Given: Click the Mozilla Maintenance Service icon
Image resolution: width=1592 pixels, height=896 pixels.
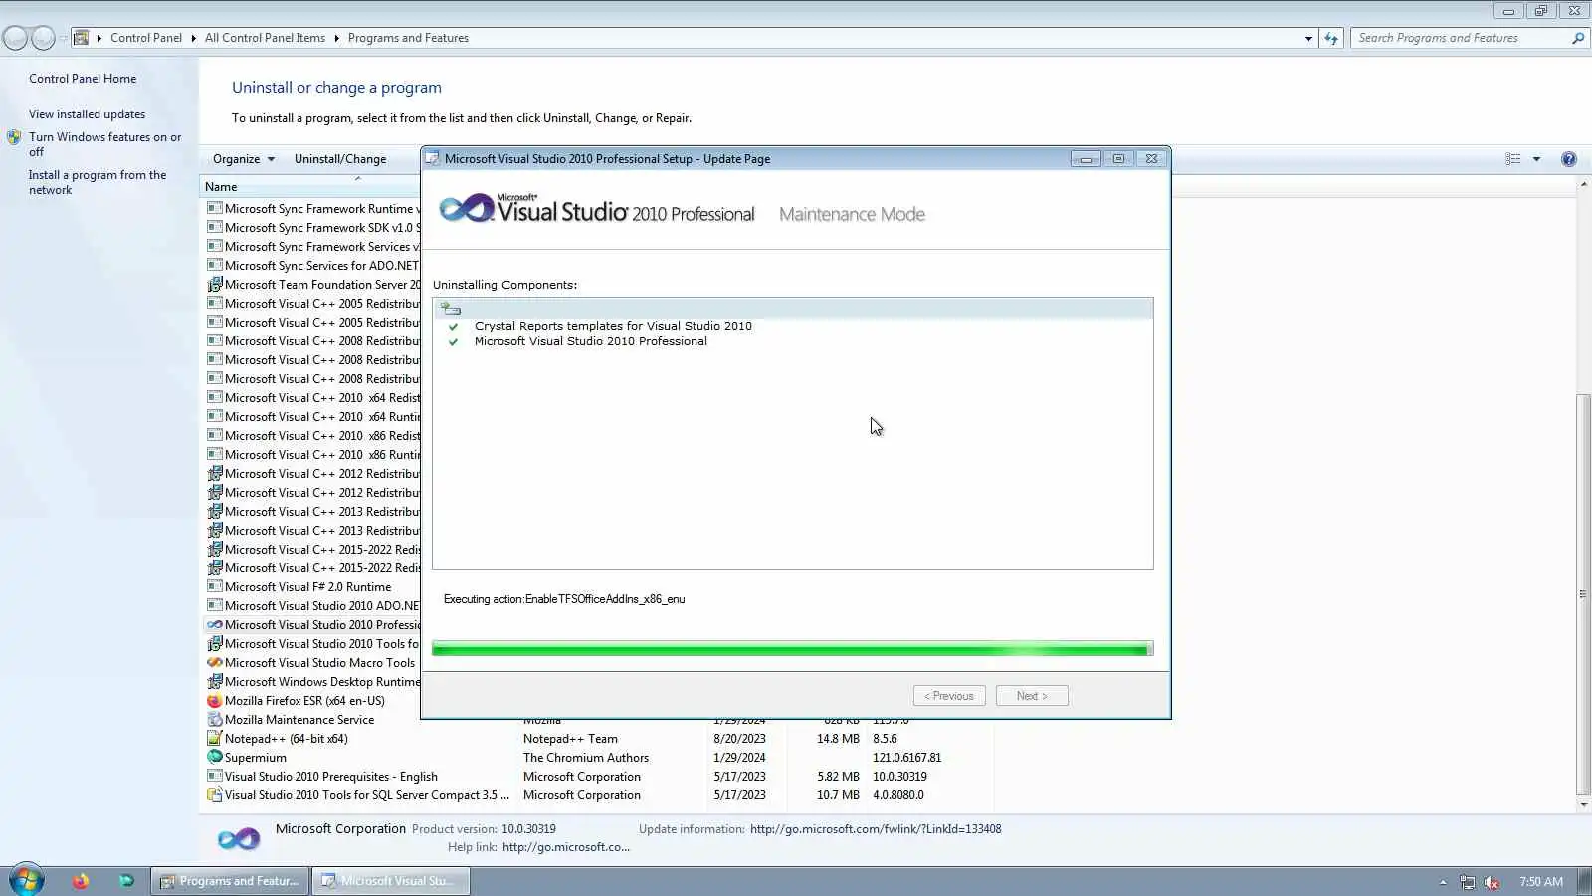Looking at the screenshot, I should point(214,719).
